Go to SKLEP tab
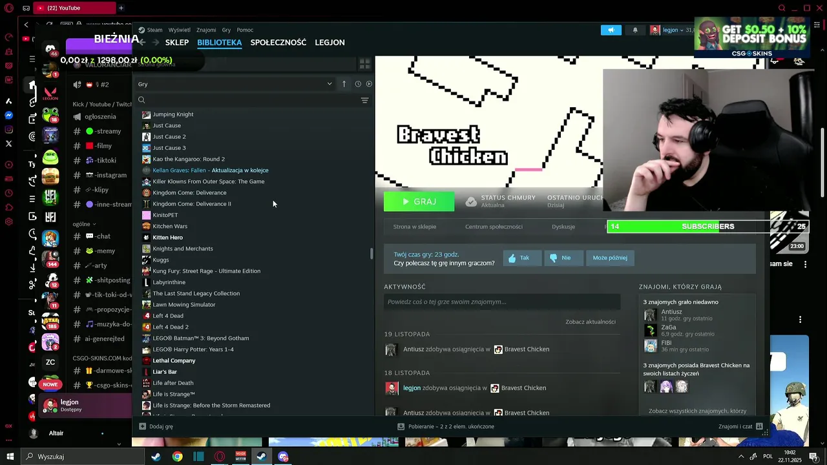 tap(177, 43)
